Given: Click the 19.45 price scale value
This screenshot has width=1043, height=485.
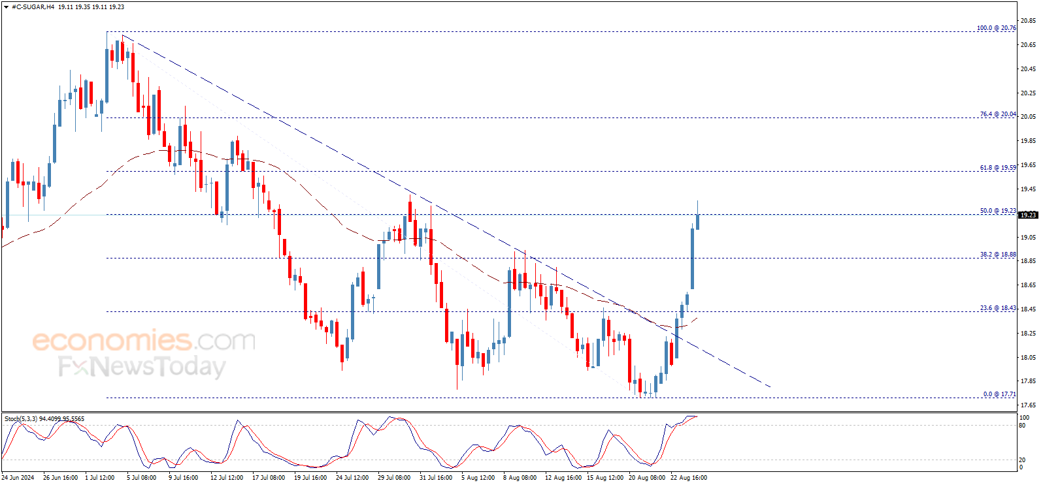Looking at the screenshot, I should coord(1028,189).
